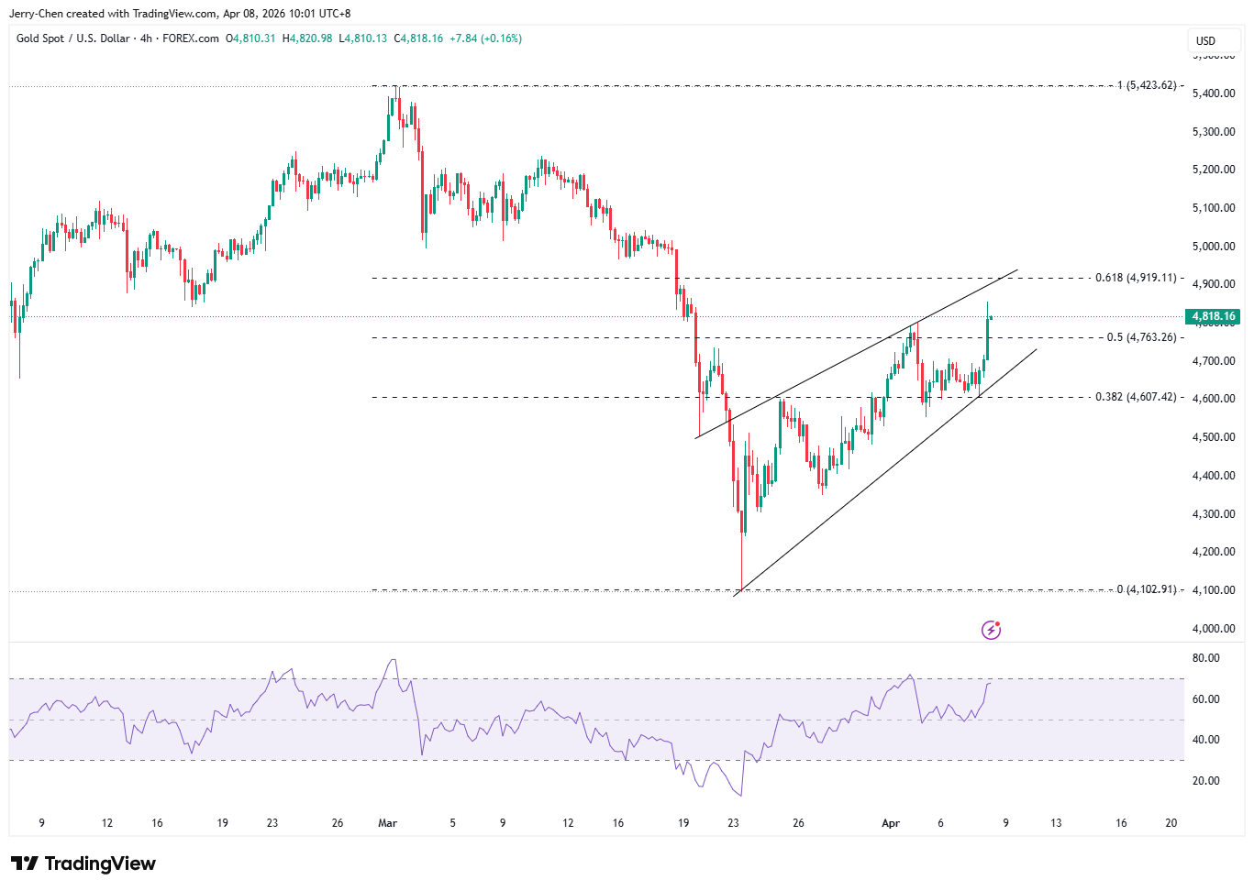Screen dimensions: 1254x891
Task: Click the purple lightning bolt icon
Action: point(991,630)
